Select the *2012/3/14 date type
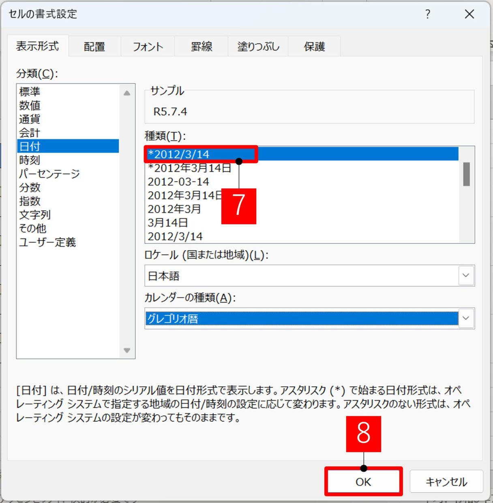Screen dimensions: 493x503 coord(302,154)
